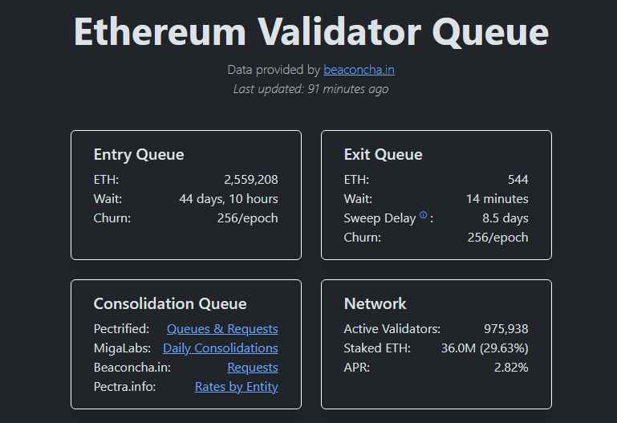Click the Entry Queue card heading
The height and width of the screenshot is (423, 617).
(139, 155)
